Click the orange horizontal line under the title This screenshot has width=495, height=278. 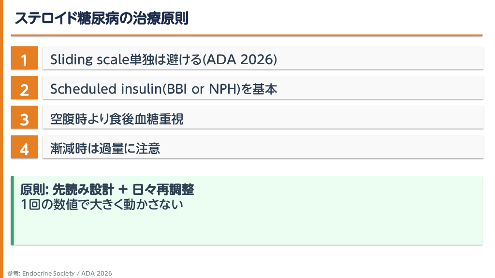coord(247,35)
